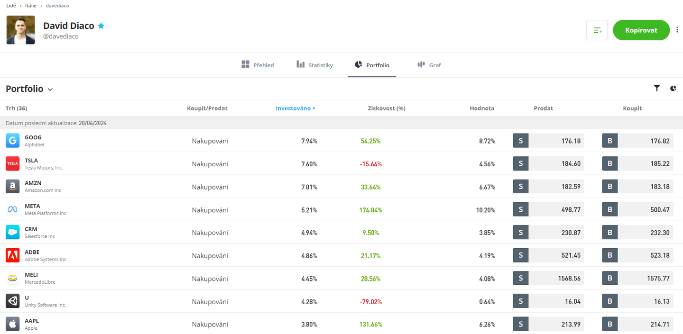Click the B buy button for AAPL
The height and width of the screenshot is (334, 683).
(x=609, y=324)
